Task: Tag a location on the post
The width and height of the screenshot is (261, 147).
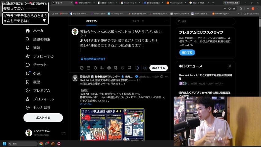Action: [x=123, y=68]
